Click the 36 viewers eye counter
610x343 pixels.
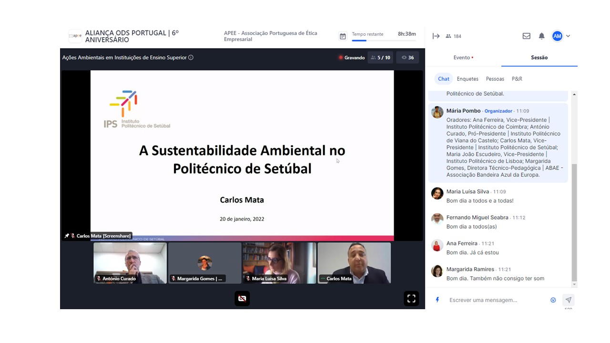tap(407, 58)
